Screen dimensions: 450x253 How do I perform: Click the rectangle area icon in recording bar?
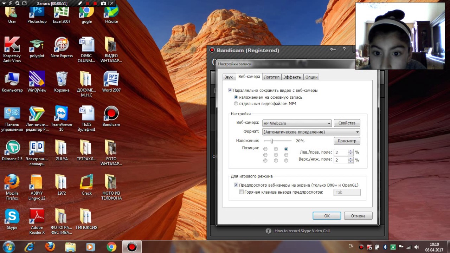point(24,3)
